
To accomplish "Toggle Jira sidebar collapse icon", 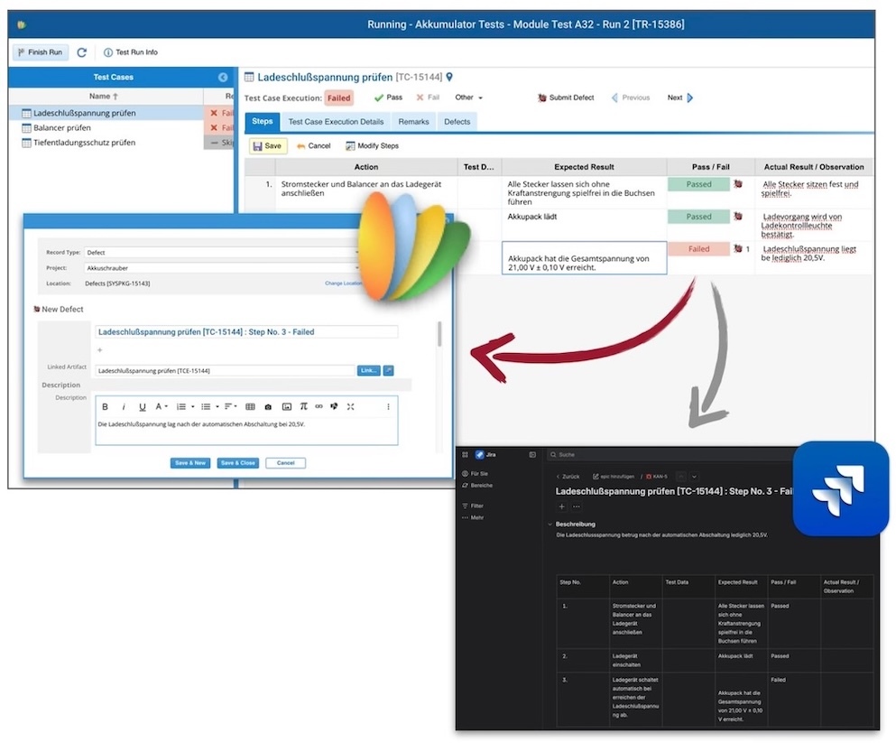I will point(532,455).
